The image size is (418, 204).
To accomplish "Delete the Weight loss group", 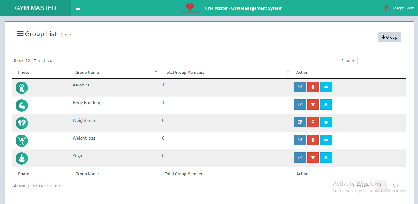I will [313, 140].
